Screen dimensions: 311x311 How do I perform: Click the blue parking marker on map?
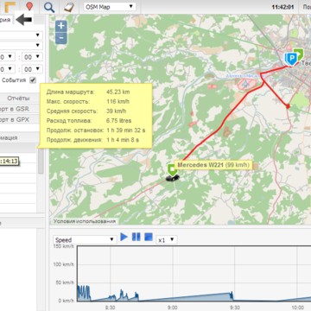[x=291, y=59]
